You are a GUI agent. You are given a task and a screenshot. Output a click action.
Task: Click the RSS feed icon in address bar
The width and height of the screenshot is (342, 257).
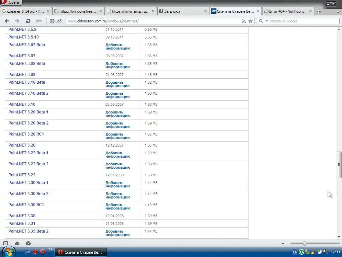[244, 21]
